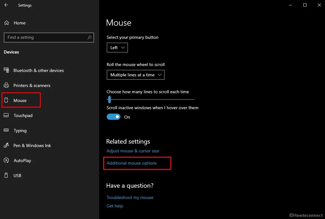The image size is (325, 219).
Task: Select Mouse in the Devices sidebar
Action: pyautogui.click(x=20, y=100)
